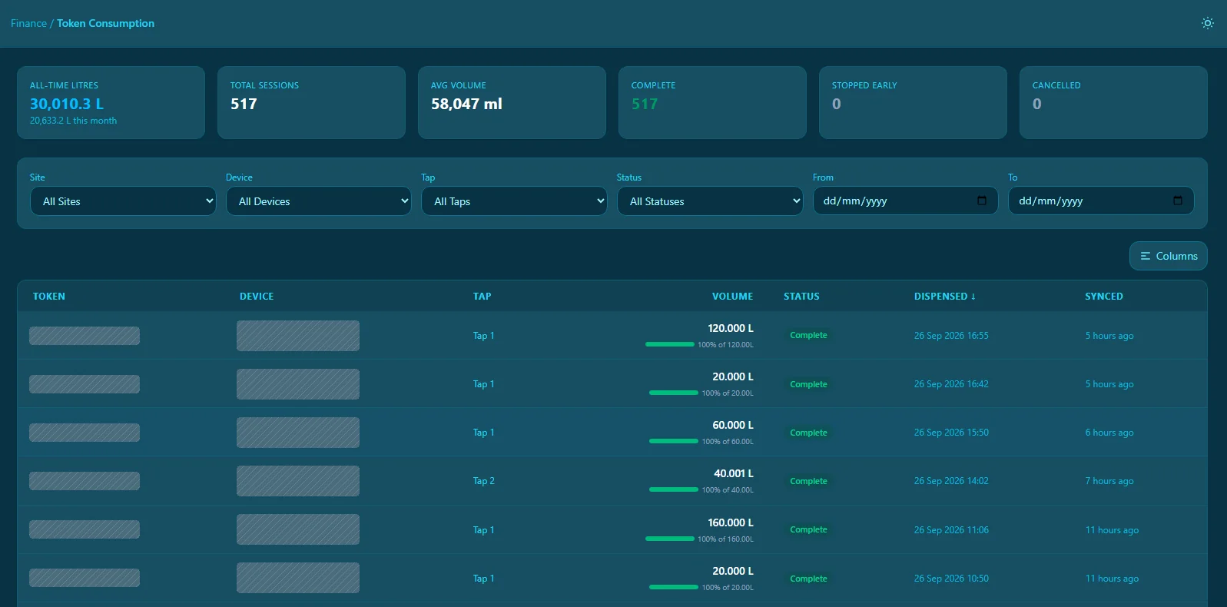
Task: Select the Total Sessions 517 card
Action: [x=311, y=102]
